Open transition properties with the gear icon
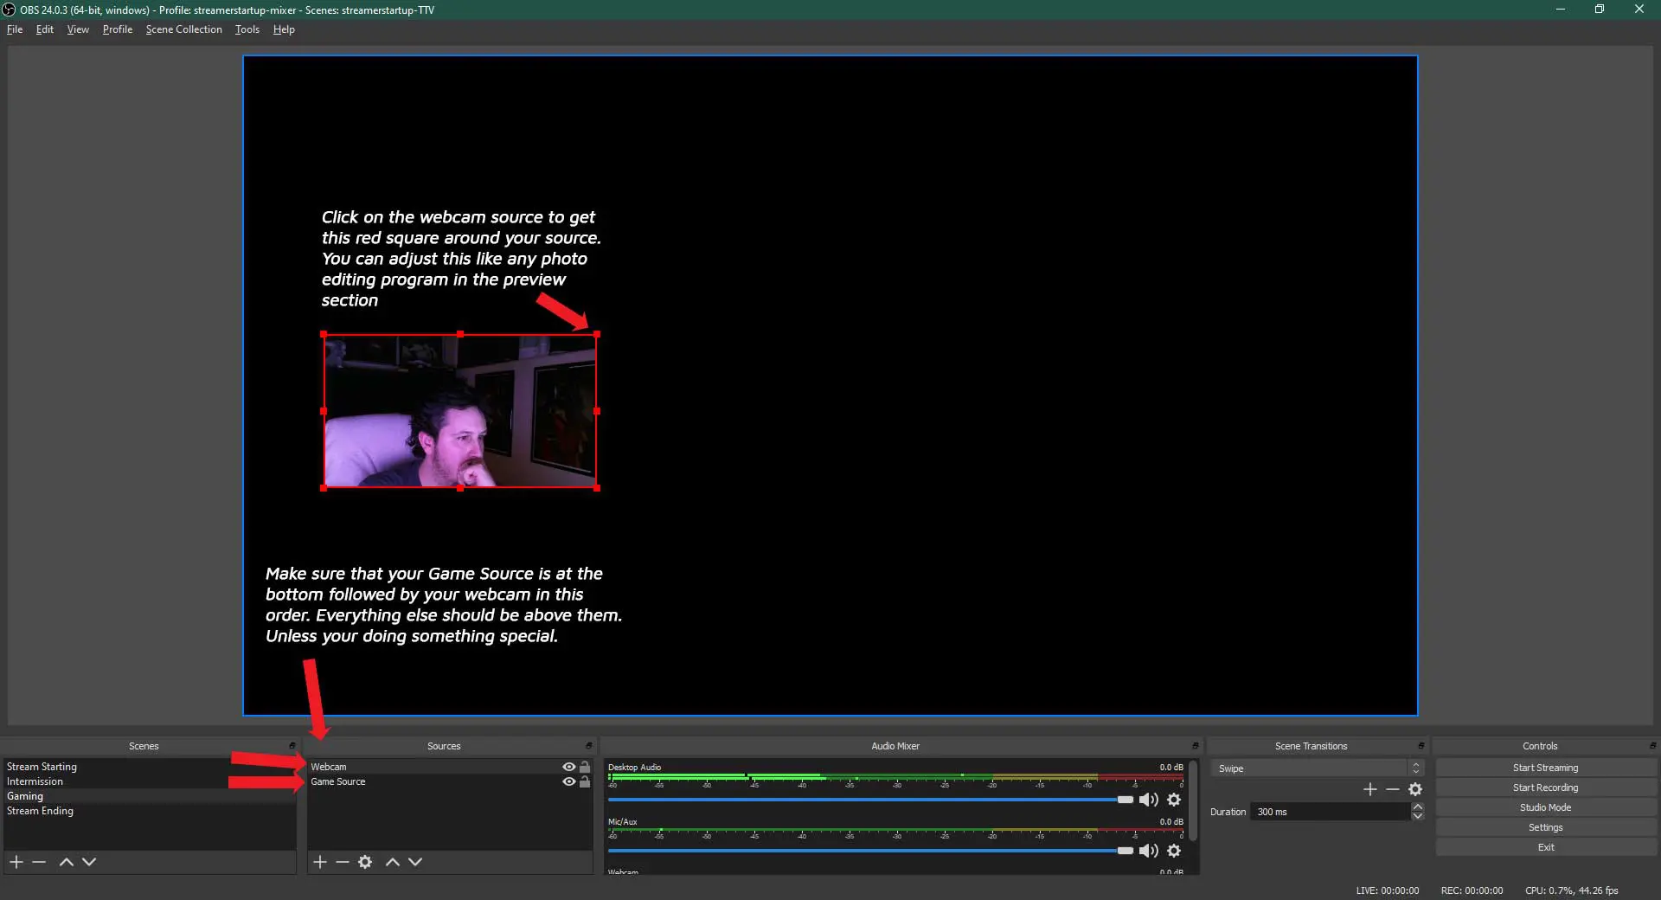Viewport: 1661px width, 900px height. point(1415,789)
